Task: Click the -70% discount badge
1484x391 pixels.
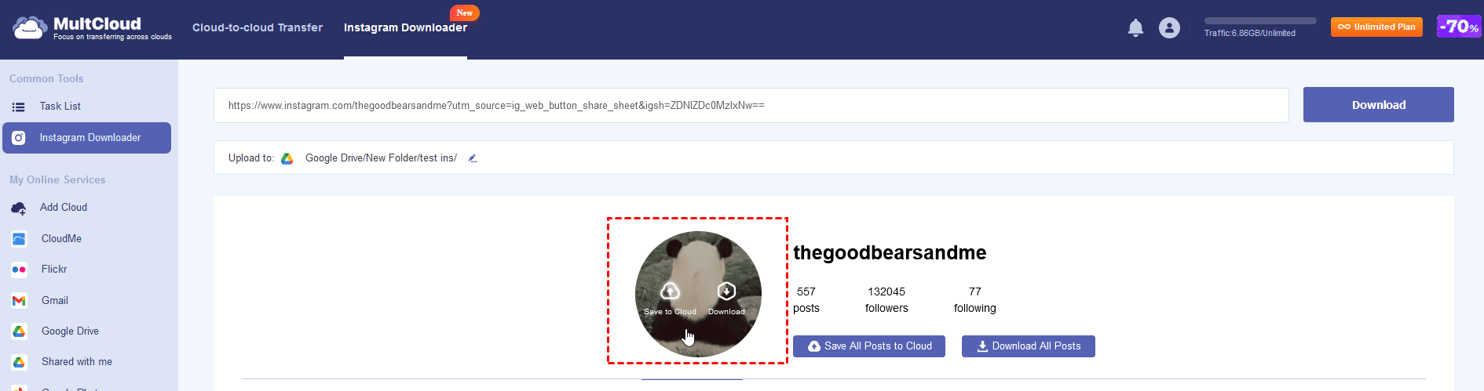Action: pyautogui.click(x=1459, y=27)
